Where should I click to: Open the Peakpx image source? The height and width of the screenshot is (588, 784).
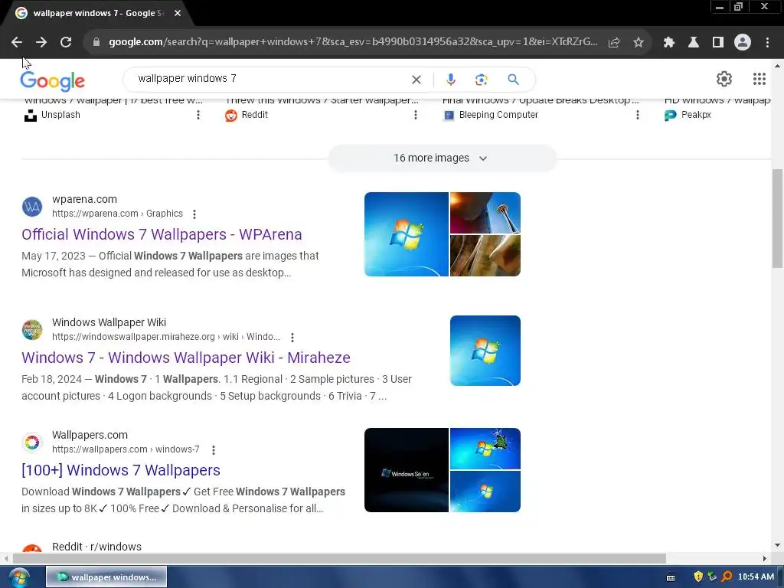pos(688,115)
